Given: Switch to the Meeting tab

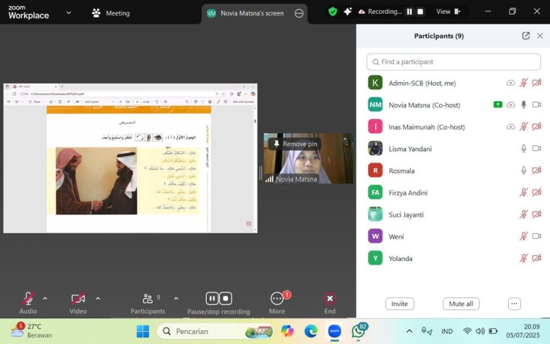Looking at the screenshot, I should [x=111, y=13].
